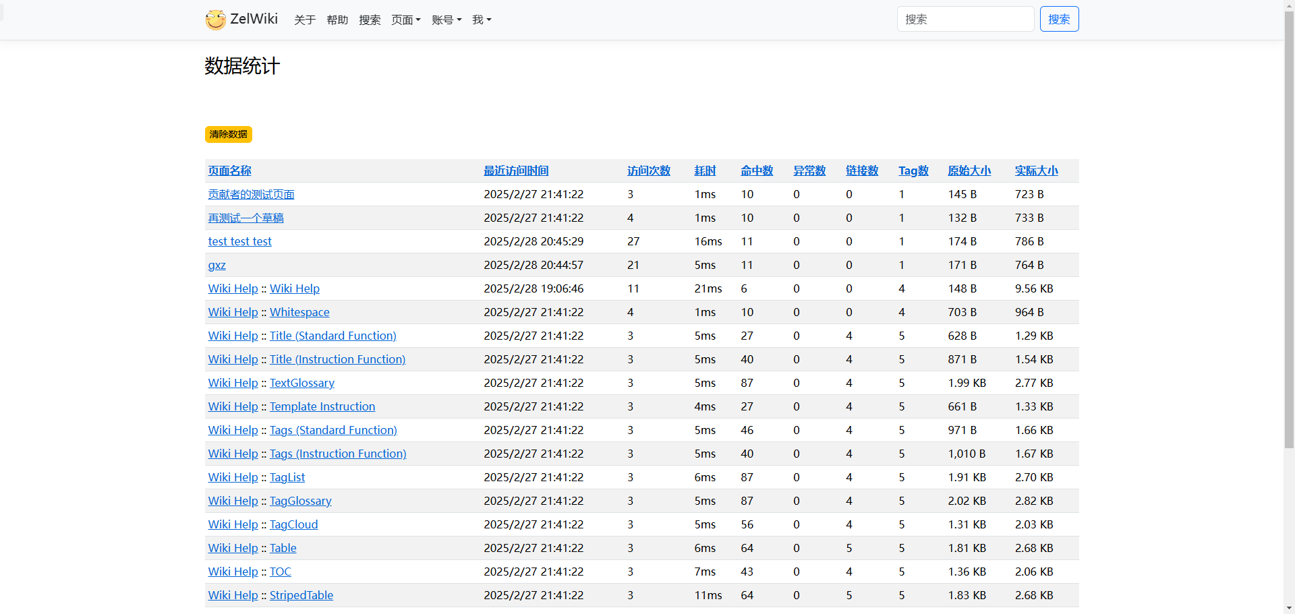Open the 关于 menu item
The height and width of the screenshot is (614, 1295).
pos(305,20)
